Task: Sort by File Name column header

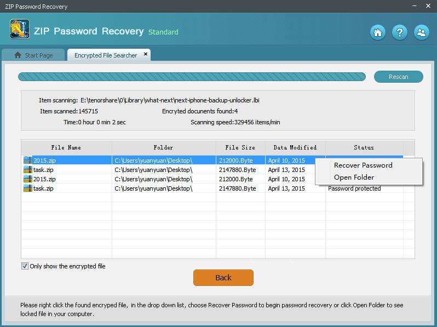Action: tap(66, 147)
